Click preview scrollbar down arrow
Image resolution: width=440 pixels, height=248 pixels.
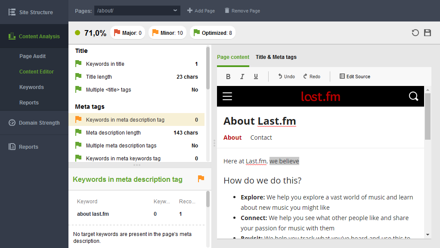point(428,235)
